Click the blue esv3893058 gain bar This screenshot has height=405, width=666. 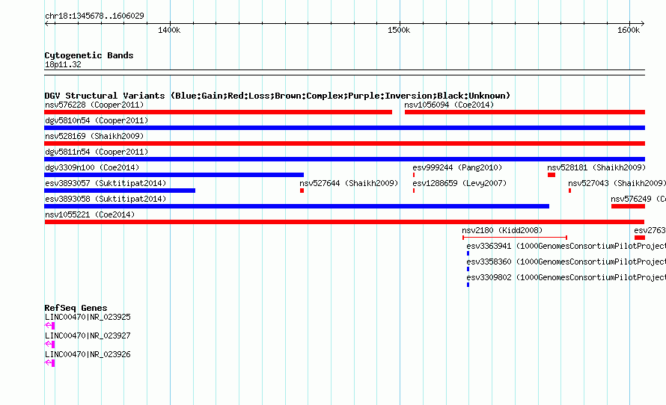[297, 206]
